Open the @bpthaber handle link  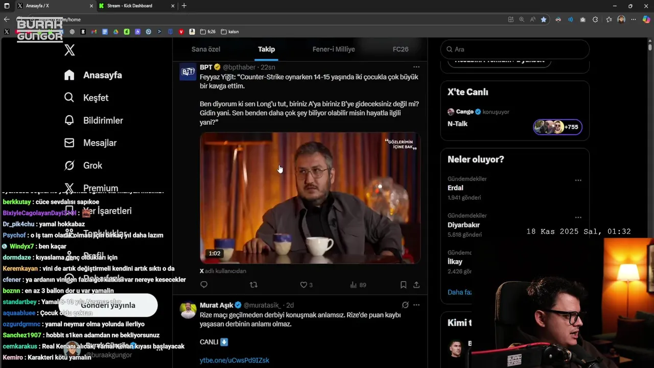[240, 67]
